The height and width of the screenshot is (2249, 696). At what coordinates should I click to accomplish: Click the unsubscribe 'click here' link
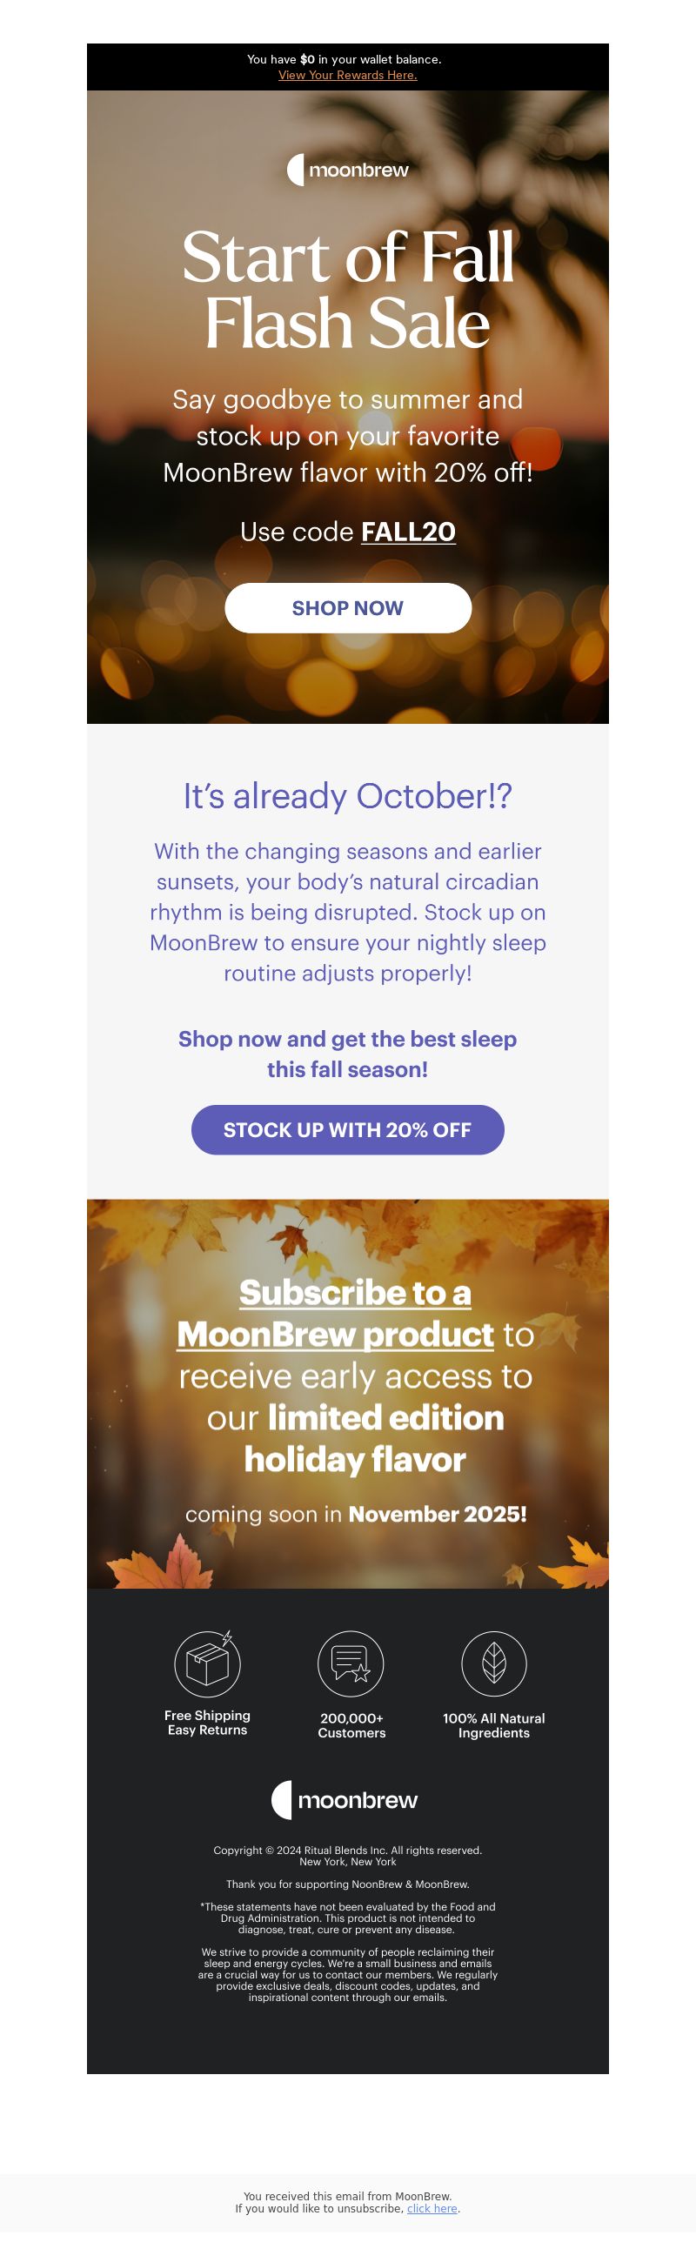(x=432, y=2208)
